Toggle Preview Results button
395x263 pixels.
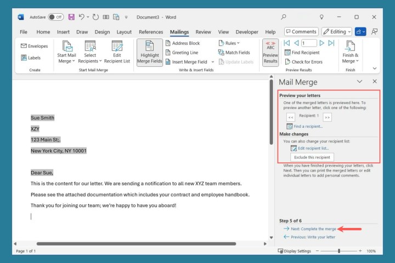tap(270, 52)
